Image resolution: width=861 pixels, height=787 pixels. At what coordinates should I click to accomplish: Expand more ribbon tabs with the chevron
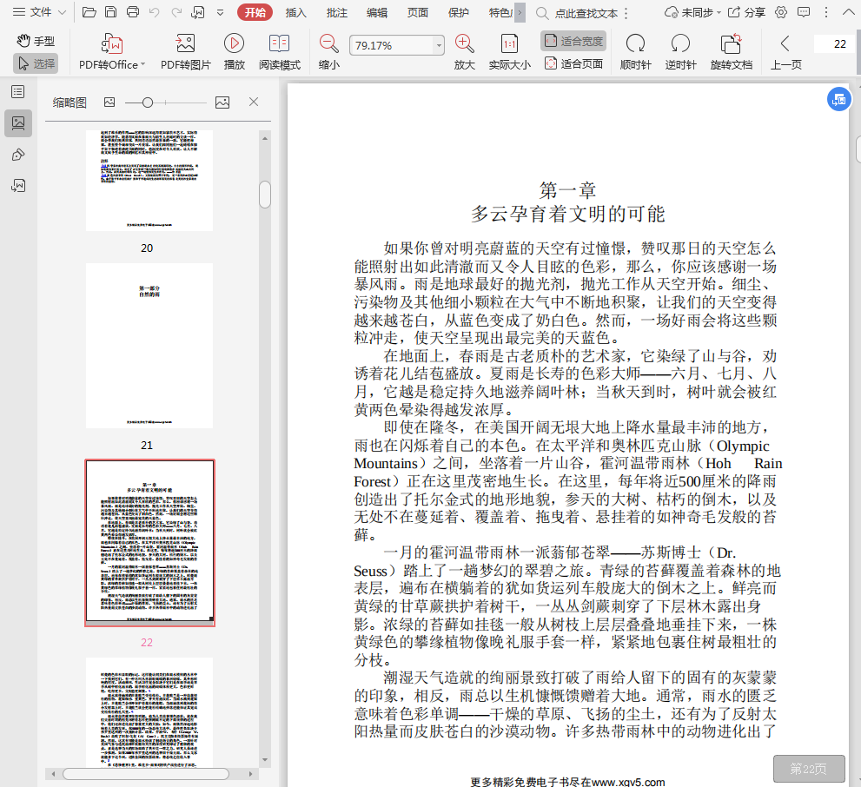tap(520, 12)
